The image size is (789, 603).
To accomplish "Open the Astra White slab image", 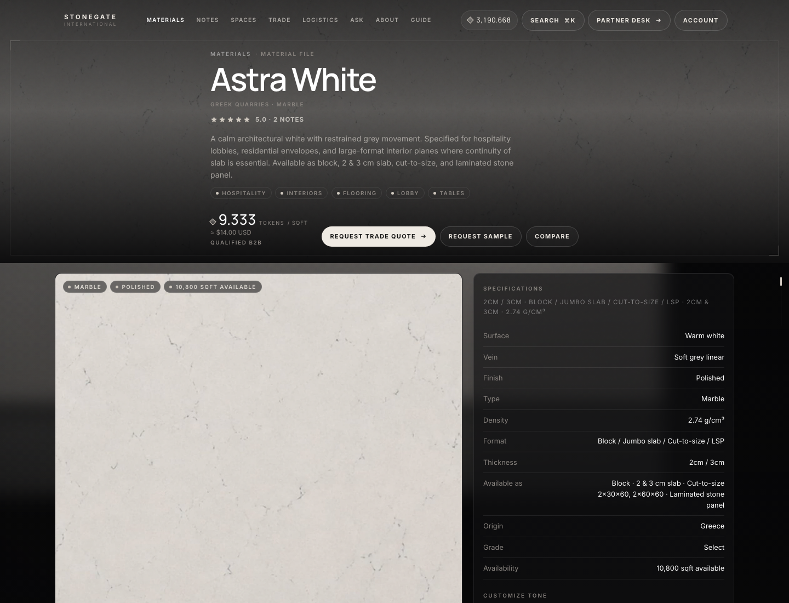I will coord(259,439).
